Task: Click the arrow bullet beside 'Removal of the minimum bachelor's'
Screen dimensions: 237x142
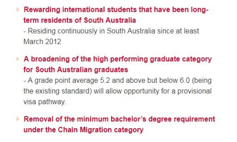Action: 18,119
